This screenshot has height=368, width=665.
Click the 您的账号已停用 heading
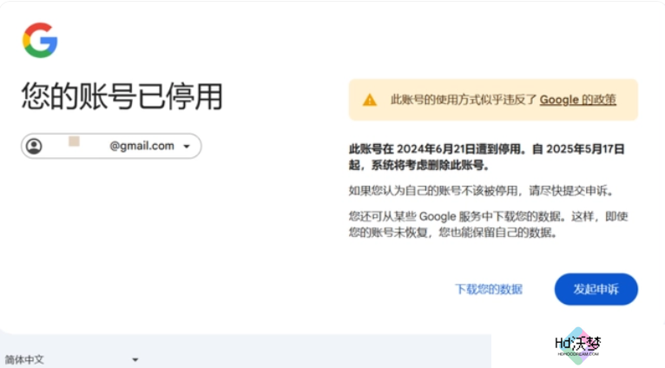point(122,96)
